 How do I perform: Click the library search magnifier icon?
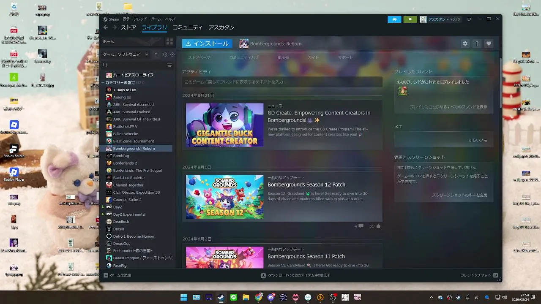(x=106, y=65)
